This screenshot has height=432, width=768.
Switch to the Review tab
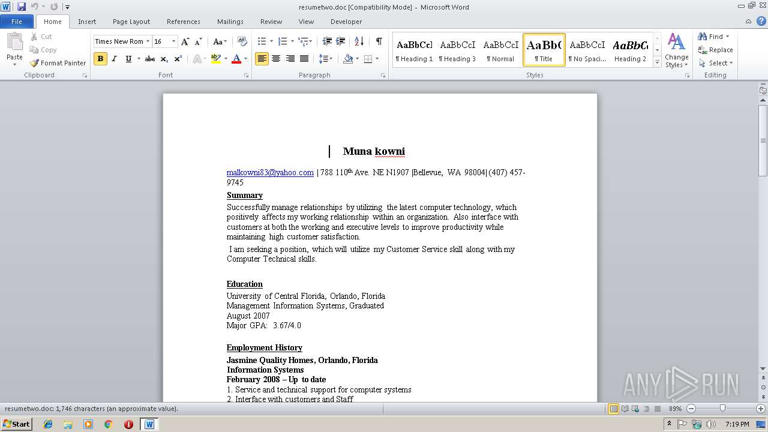pos(271,22)
